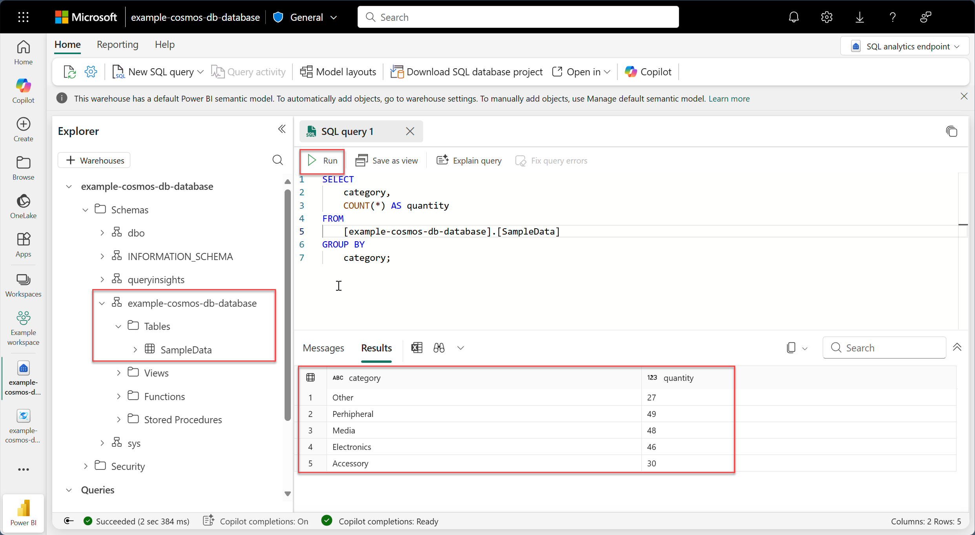Open Copilot in the left navigation

coord(23,91)
